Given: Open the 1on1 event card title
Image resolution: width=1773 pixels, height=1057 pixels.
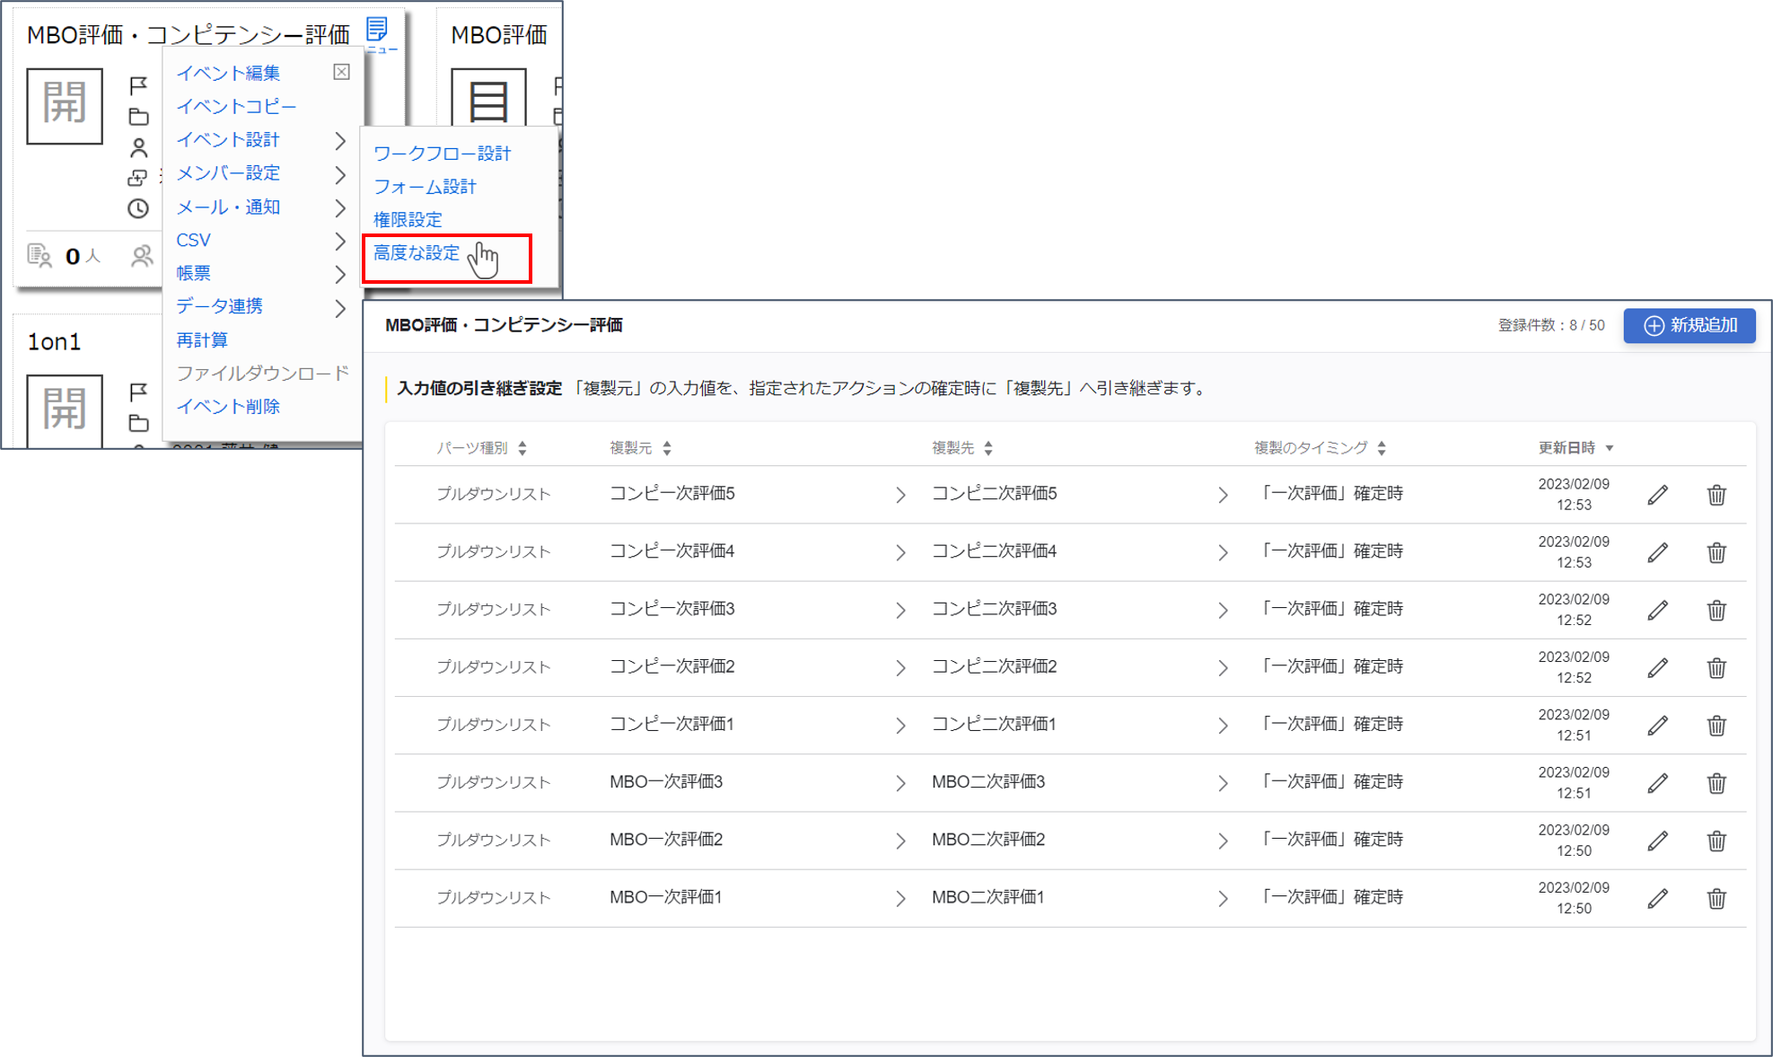Looking at the screenshot, I should pos(54,342).
